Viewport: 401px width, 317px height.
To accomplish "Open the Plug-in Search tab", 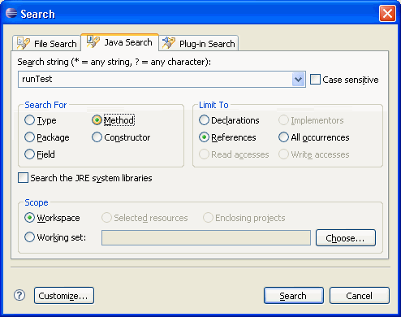I will 198,43.
